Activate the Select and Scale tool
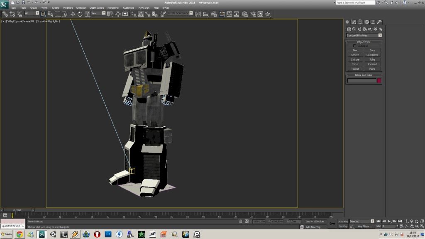Image resolution: width=425 pixels, height=239 pixels. click(87, 14)
